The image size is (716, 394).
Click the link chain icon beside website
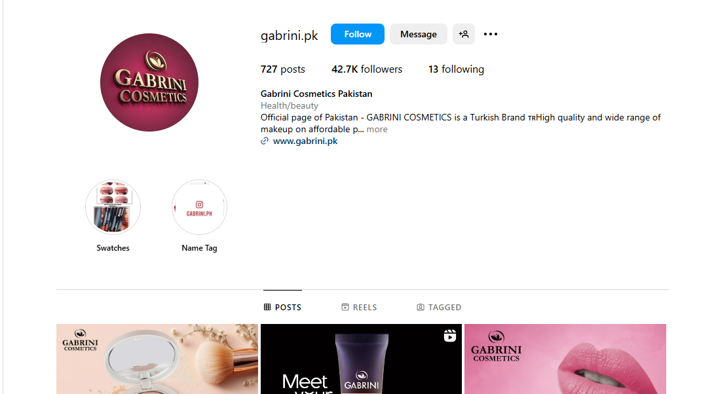pyautogui.click(x=265, y=141)
